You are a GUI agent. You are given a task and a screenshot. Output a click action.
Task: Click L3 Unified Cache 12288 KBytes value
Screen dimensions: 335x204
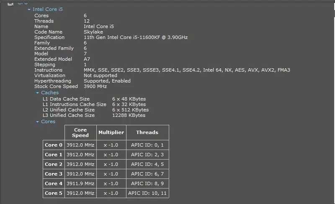tap(129, 115)
